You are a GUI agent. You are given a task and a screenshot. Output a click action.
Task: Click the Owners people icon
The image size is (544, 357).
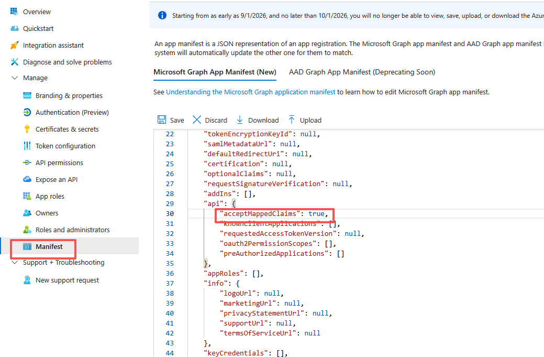27,213
